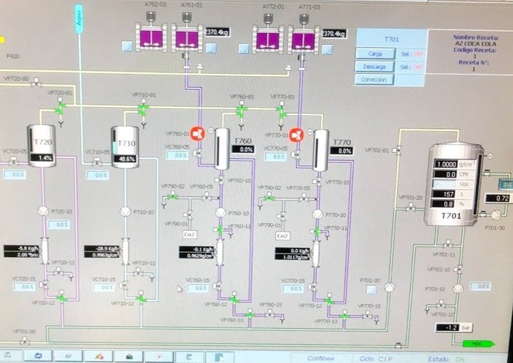This screenshot has width=513, height=363.
Task: Click pump P701-20 symbol
Action: click(x=390, y=286)
